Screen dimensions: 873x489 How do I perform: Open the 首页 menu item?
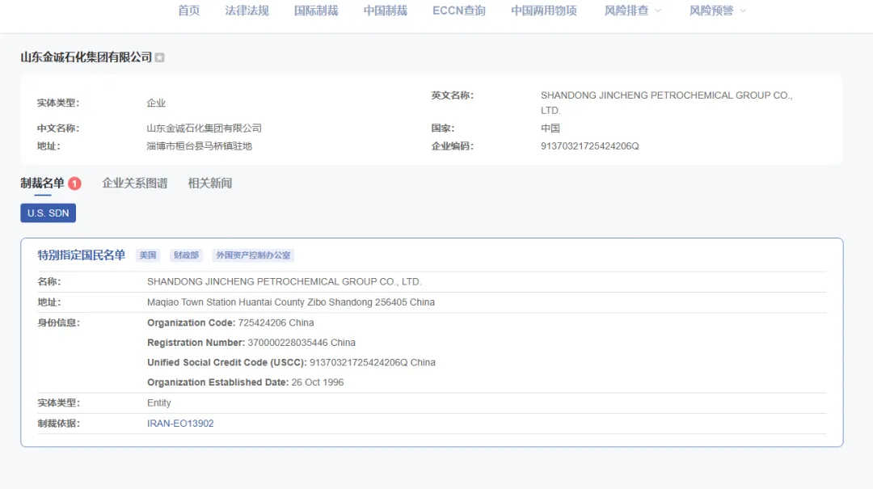(x=188, y=11)
